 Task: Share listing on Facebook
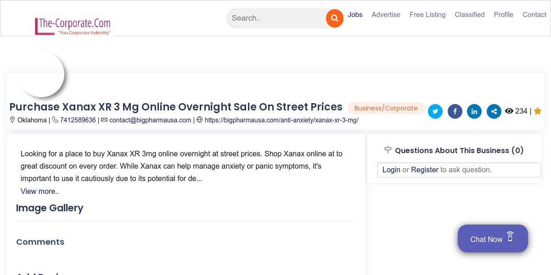coord(455,111)
